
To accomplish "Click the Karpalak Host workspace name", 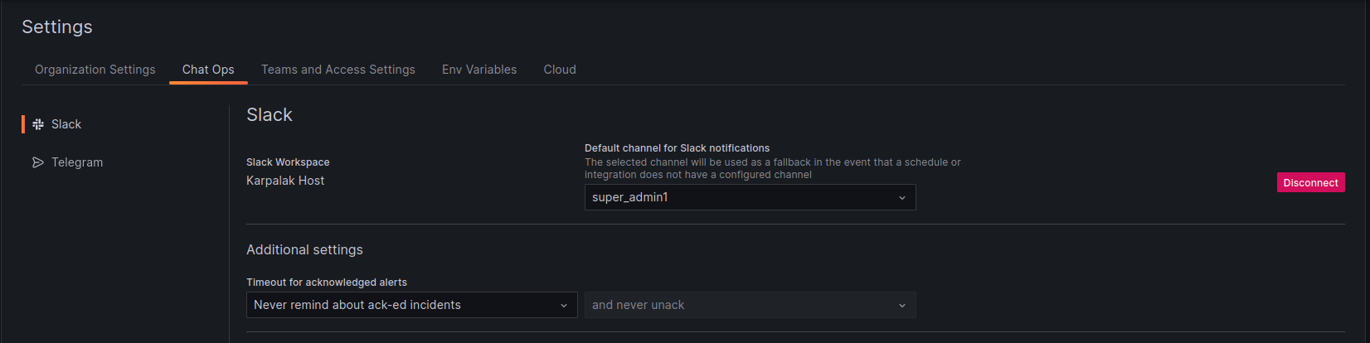I will coord(285,181).
